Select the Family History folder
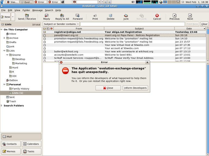 tap(19, 89)
